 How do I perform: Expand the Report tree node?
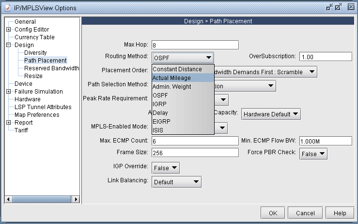(9, 123)
